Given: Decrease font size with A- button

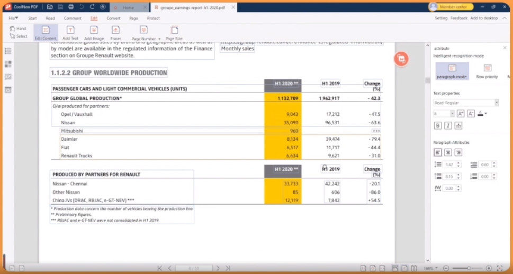Looking at the screenshot, I should coord(471,114).
